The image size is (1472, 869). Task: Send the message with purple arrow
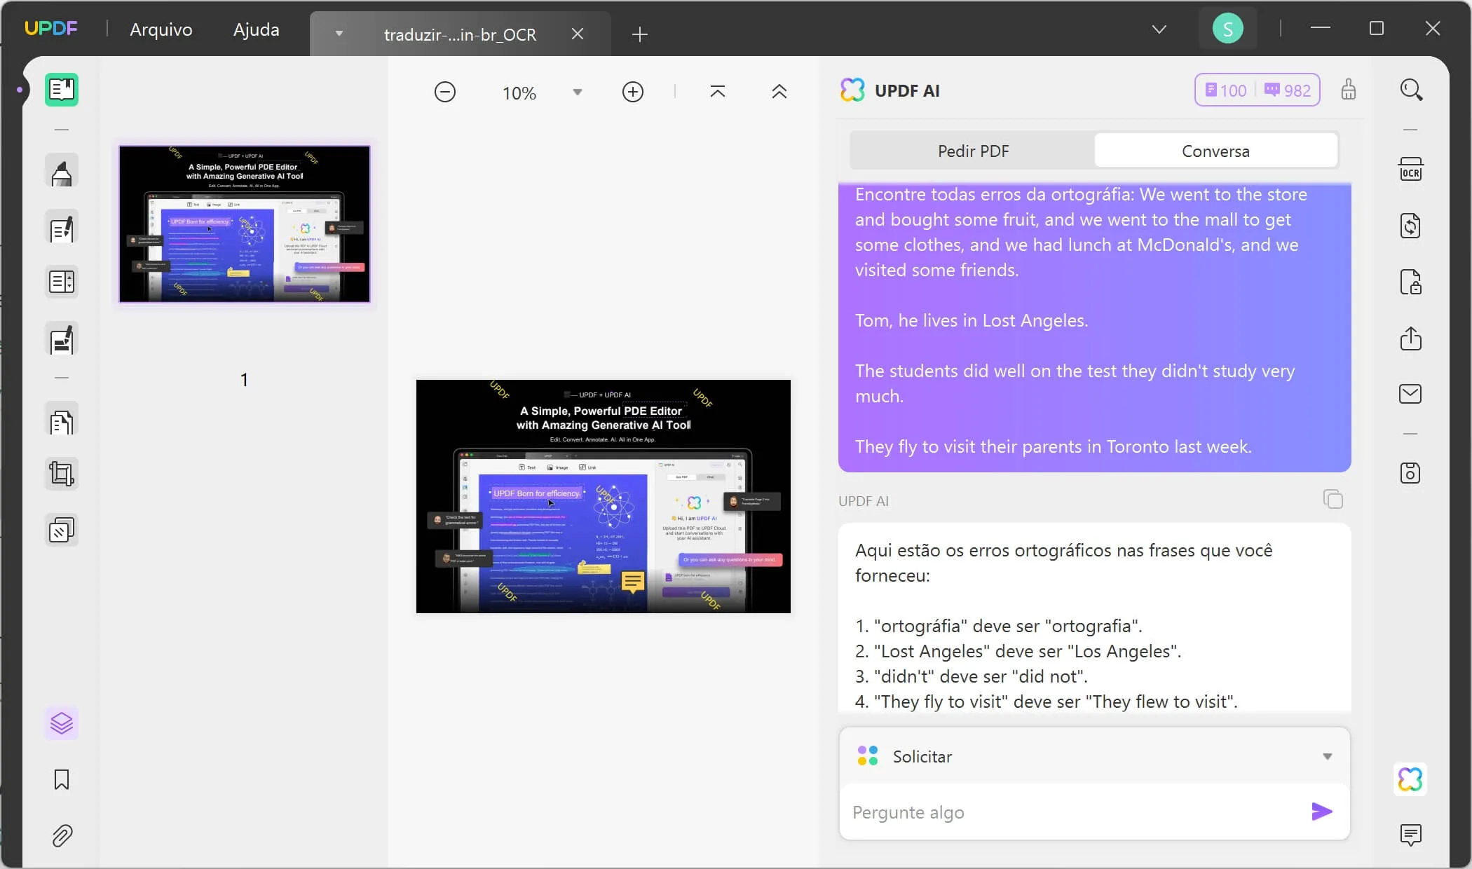(1322, 812)
